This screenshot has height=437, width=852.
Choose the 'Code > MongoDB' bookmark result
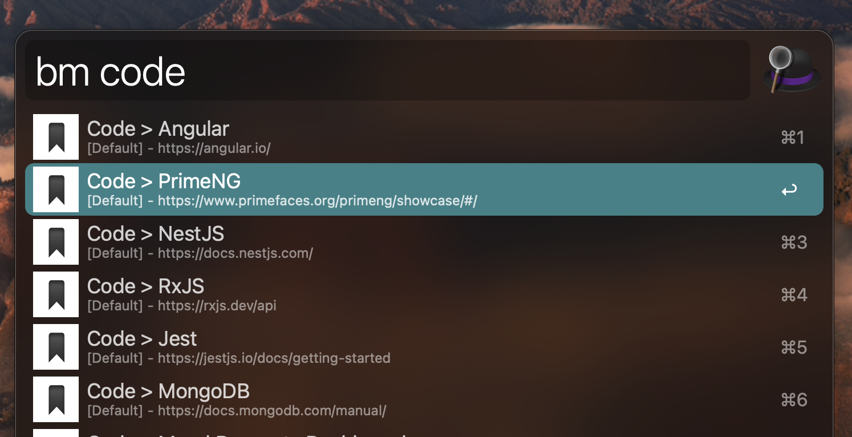tap(424, 399)
